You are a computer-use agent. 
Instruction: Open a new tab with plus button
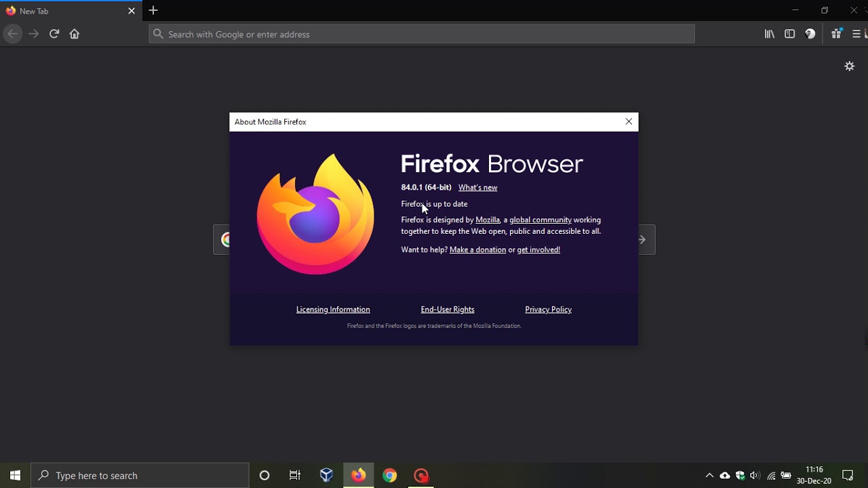[x=153, y=11]
